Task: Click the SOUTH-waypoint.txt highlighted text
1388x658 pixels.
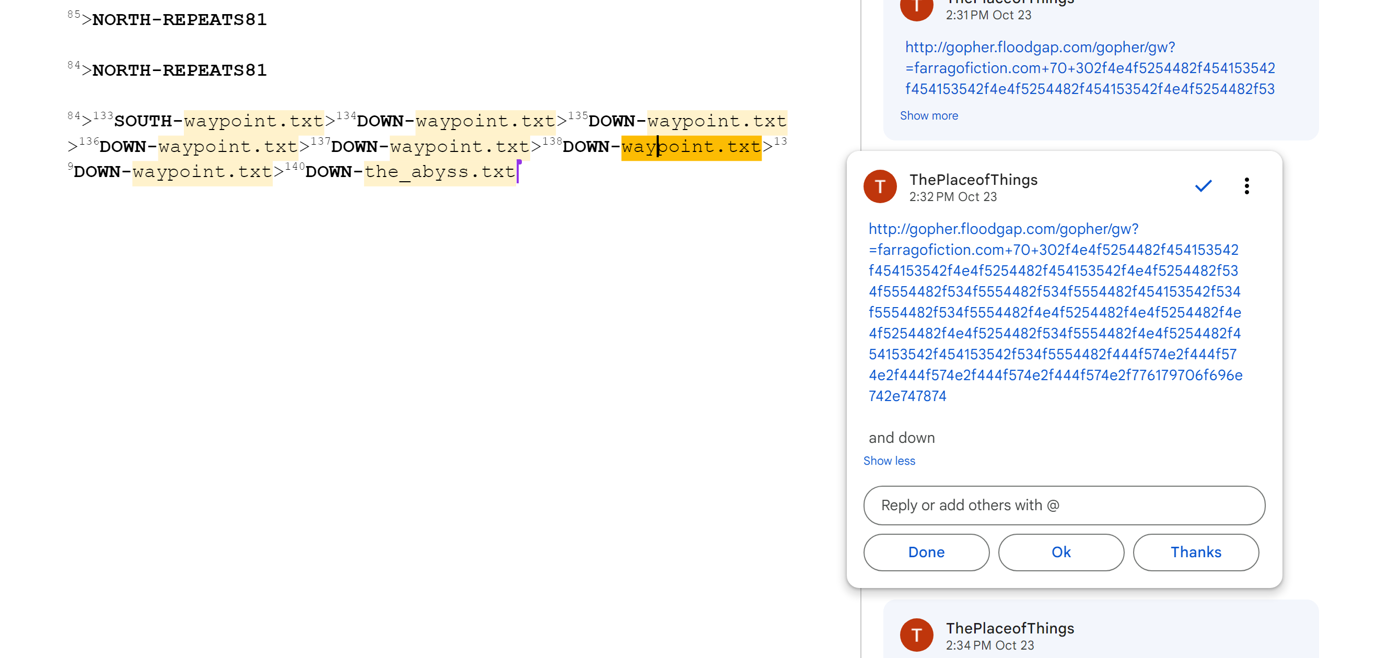Action: coord(253,121)
